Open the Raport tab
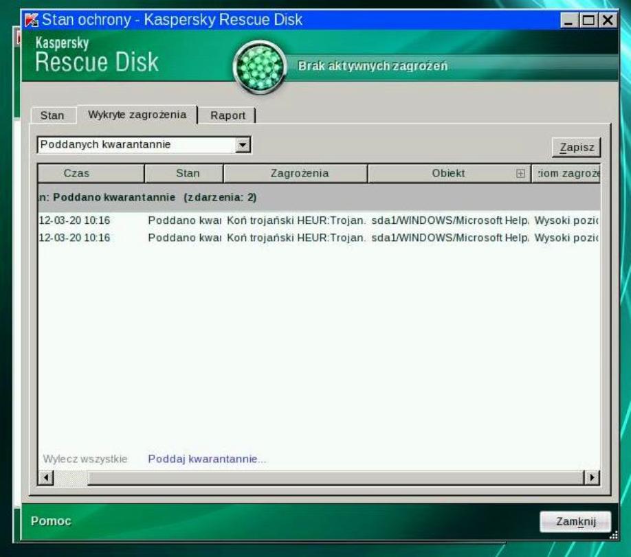 point(228,115)
